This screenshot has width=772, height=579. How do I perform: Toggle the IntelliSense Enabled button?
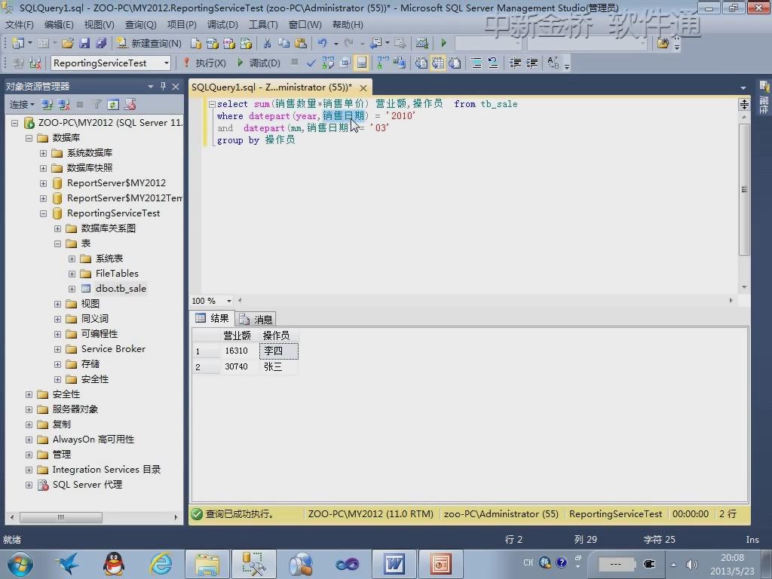361,63
